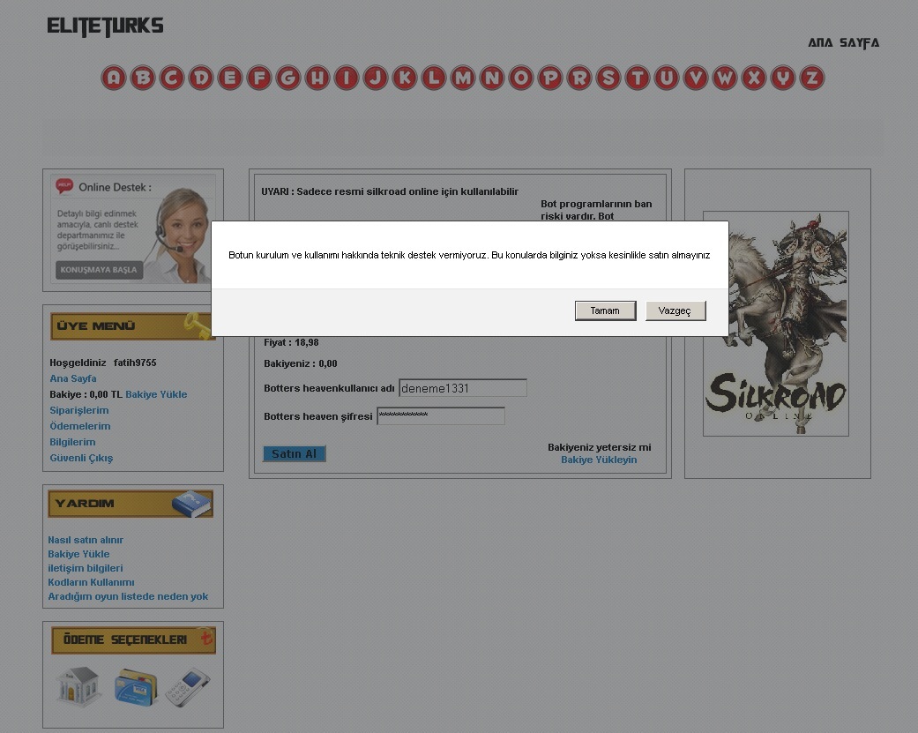Open the letter B game filter
918x733 pixels.
142,78
